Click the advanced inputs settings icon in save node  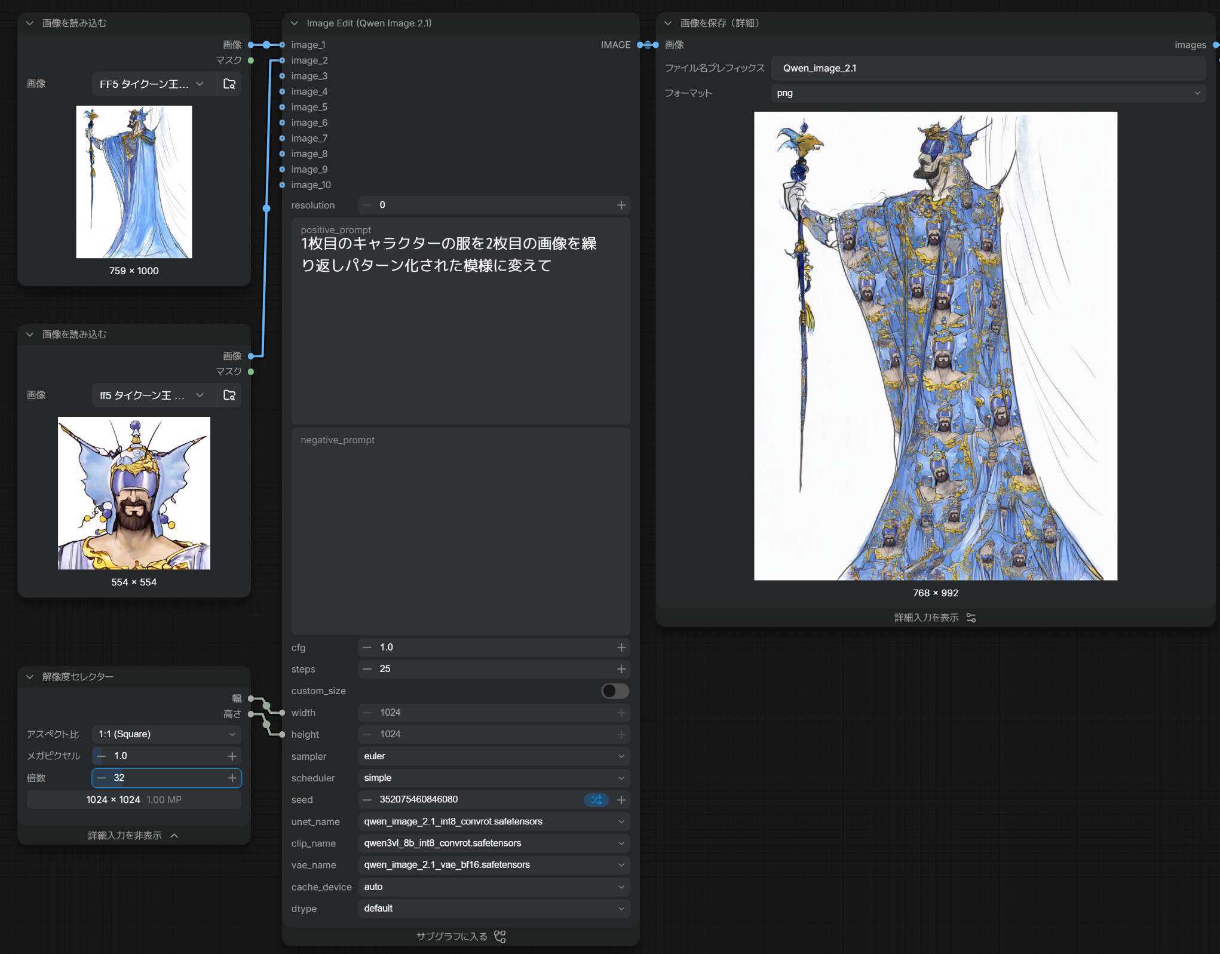(x=971, y=618)
